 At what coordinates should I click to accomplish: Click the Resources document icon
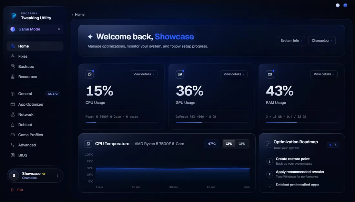pyautogui.click(x=13, y=77)
